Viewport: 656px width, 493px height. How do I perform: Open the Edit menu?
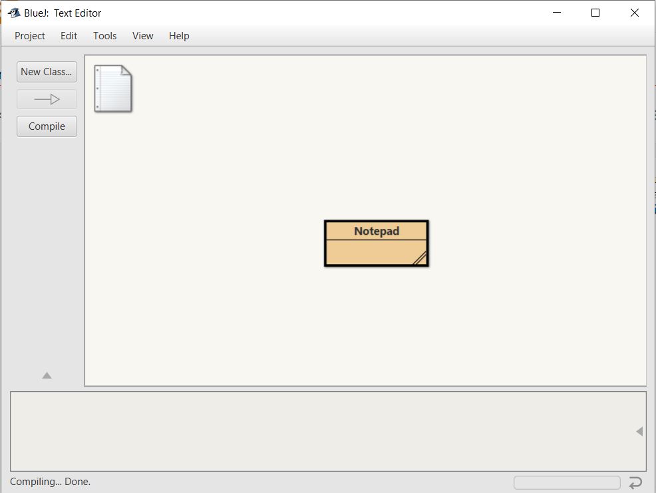pos(68,36)
